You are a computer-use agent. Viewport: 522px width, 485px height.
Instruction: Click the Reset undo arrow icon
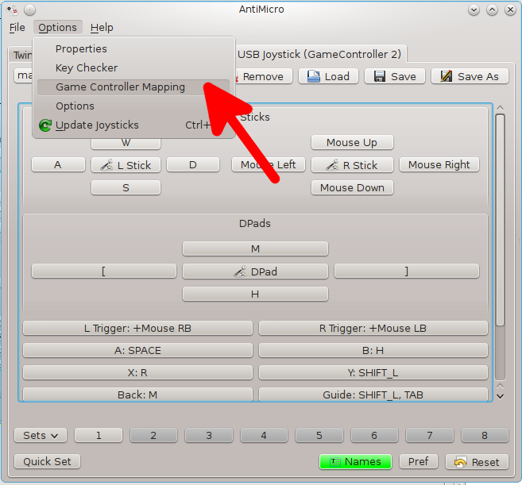tap(460, 462)
